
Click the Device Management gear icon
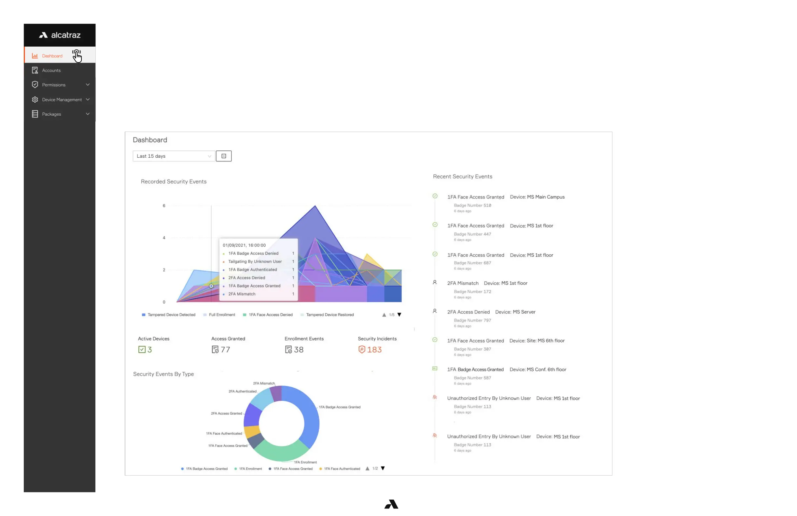[x=35, y=99]
